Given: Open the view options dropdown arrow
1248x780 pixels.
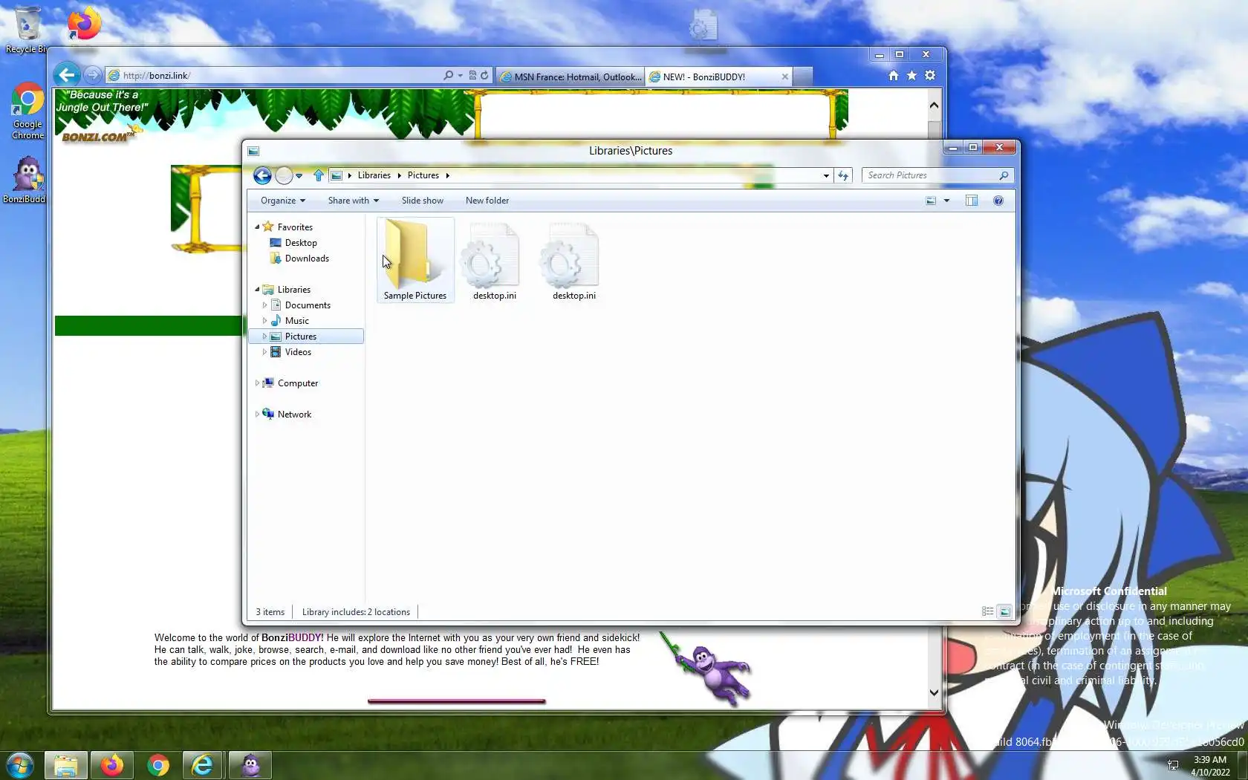Looking at the screenshot, I should [x=946, y=201].
